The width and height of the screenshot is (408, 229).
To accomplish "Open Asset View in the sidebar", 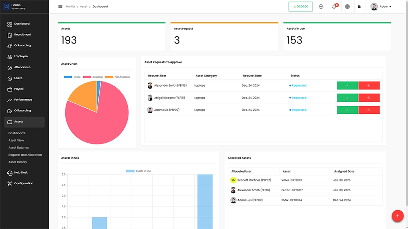I will click(x=16, y=140).
